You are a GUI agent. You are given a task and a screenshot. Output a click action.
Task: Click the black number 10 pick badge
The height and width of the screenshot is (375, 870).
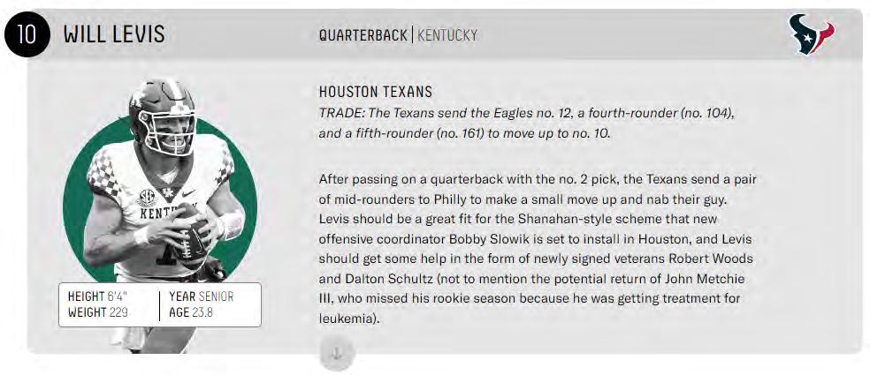coord(27,34)
